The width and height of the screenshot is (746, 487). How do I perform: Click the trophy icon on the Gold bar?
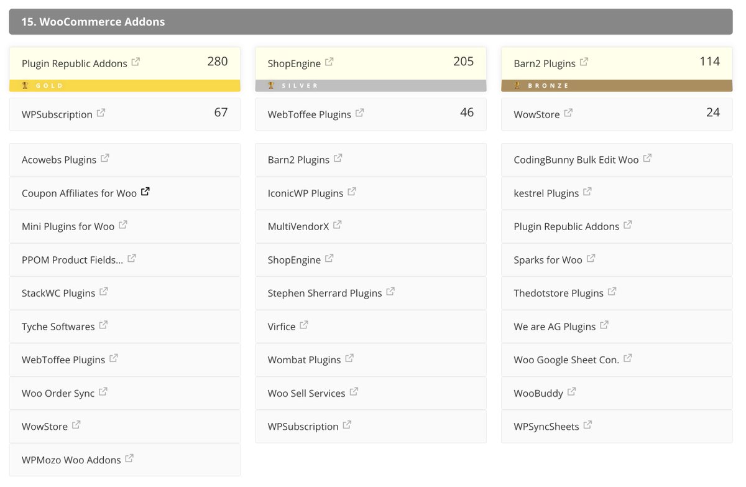pyautogui.click(x=25, y=86)
